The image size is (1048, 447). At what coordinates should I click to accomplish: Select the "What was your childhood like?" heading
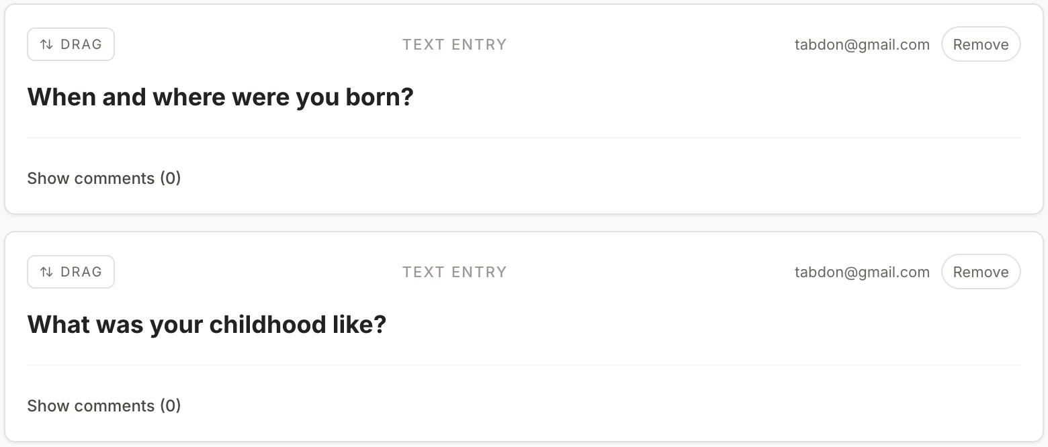206,325
